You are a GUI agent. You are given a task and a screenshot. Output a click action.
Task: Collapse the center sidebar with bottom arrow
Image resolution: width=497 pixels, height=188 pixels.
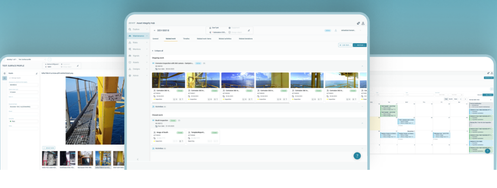tap(138, 159)
